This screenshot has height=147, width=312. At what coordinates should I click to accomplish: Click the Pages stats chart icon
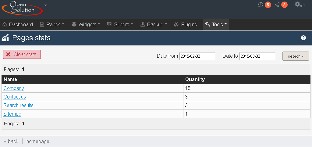coord(5,38)
